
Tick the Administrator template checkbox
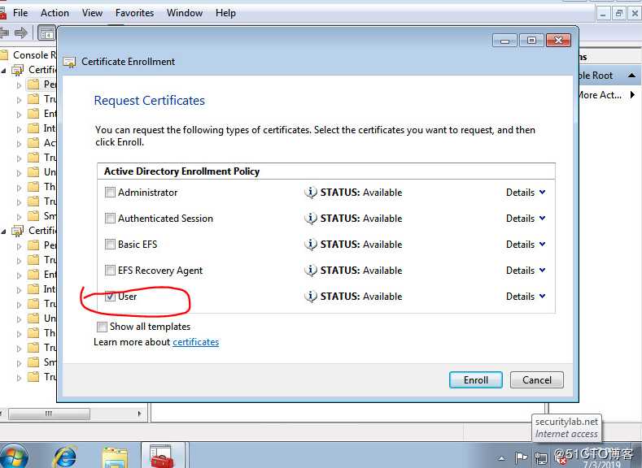pyautogui.click(x=110, y=192)
